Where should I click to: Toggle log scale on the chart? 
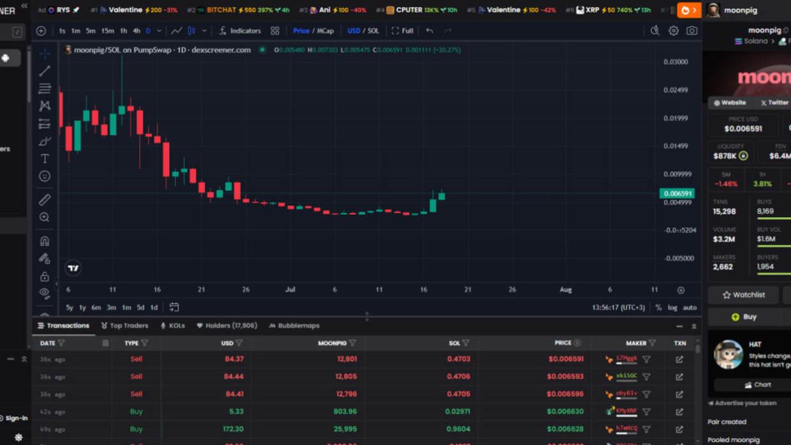click(672, 307)
